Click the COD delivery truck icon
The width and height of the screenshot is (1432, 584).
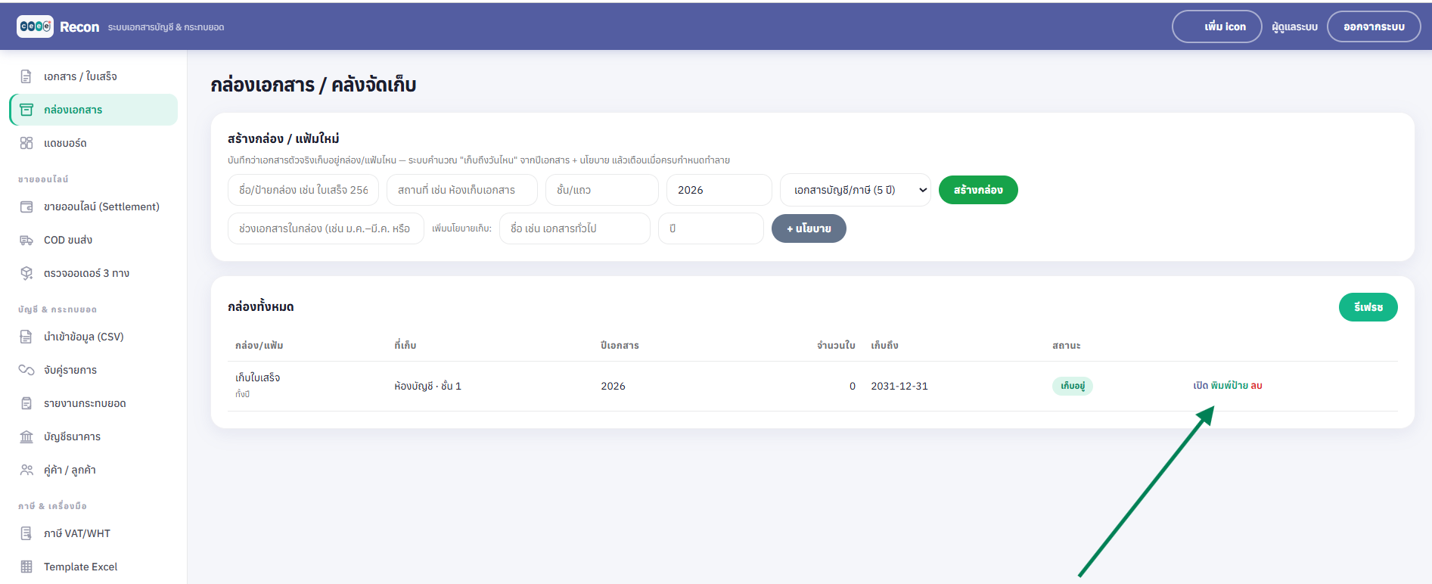coord(26,240)
